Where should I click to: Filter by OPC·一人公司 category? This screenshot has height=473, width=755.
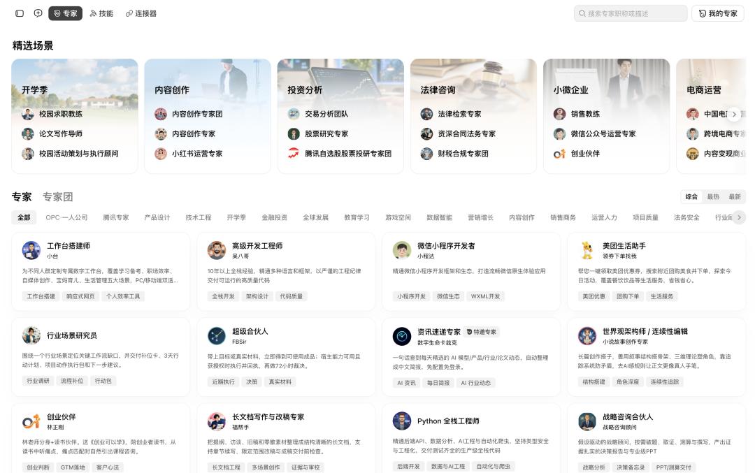(x=66, y=217)
